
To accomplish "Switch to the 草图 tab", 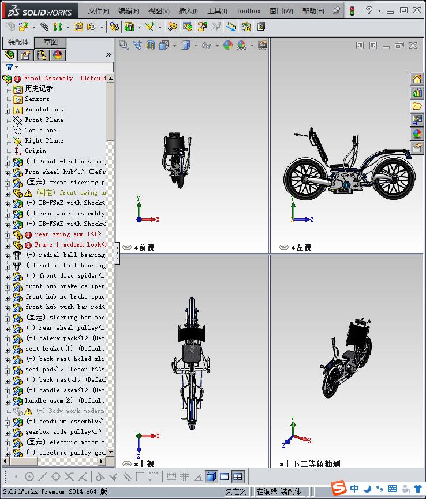I will coord(51,42).
